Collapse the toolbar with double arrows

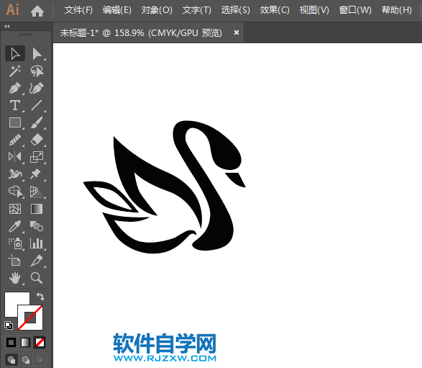pyautogui.click(x=7, y=26)
